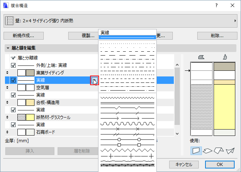Click the fill pattern box of 合板-構造用
This screenshot has height=172, width=241.
pyautogui.click(x=21, y=102)
